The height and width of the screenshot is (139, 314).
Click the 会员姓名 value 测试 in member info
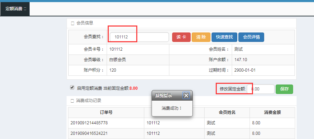[x=238, y=49]
